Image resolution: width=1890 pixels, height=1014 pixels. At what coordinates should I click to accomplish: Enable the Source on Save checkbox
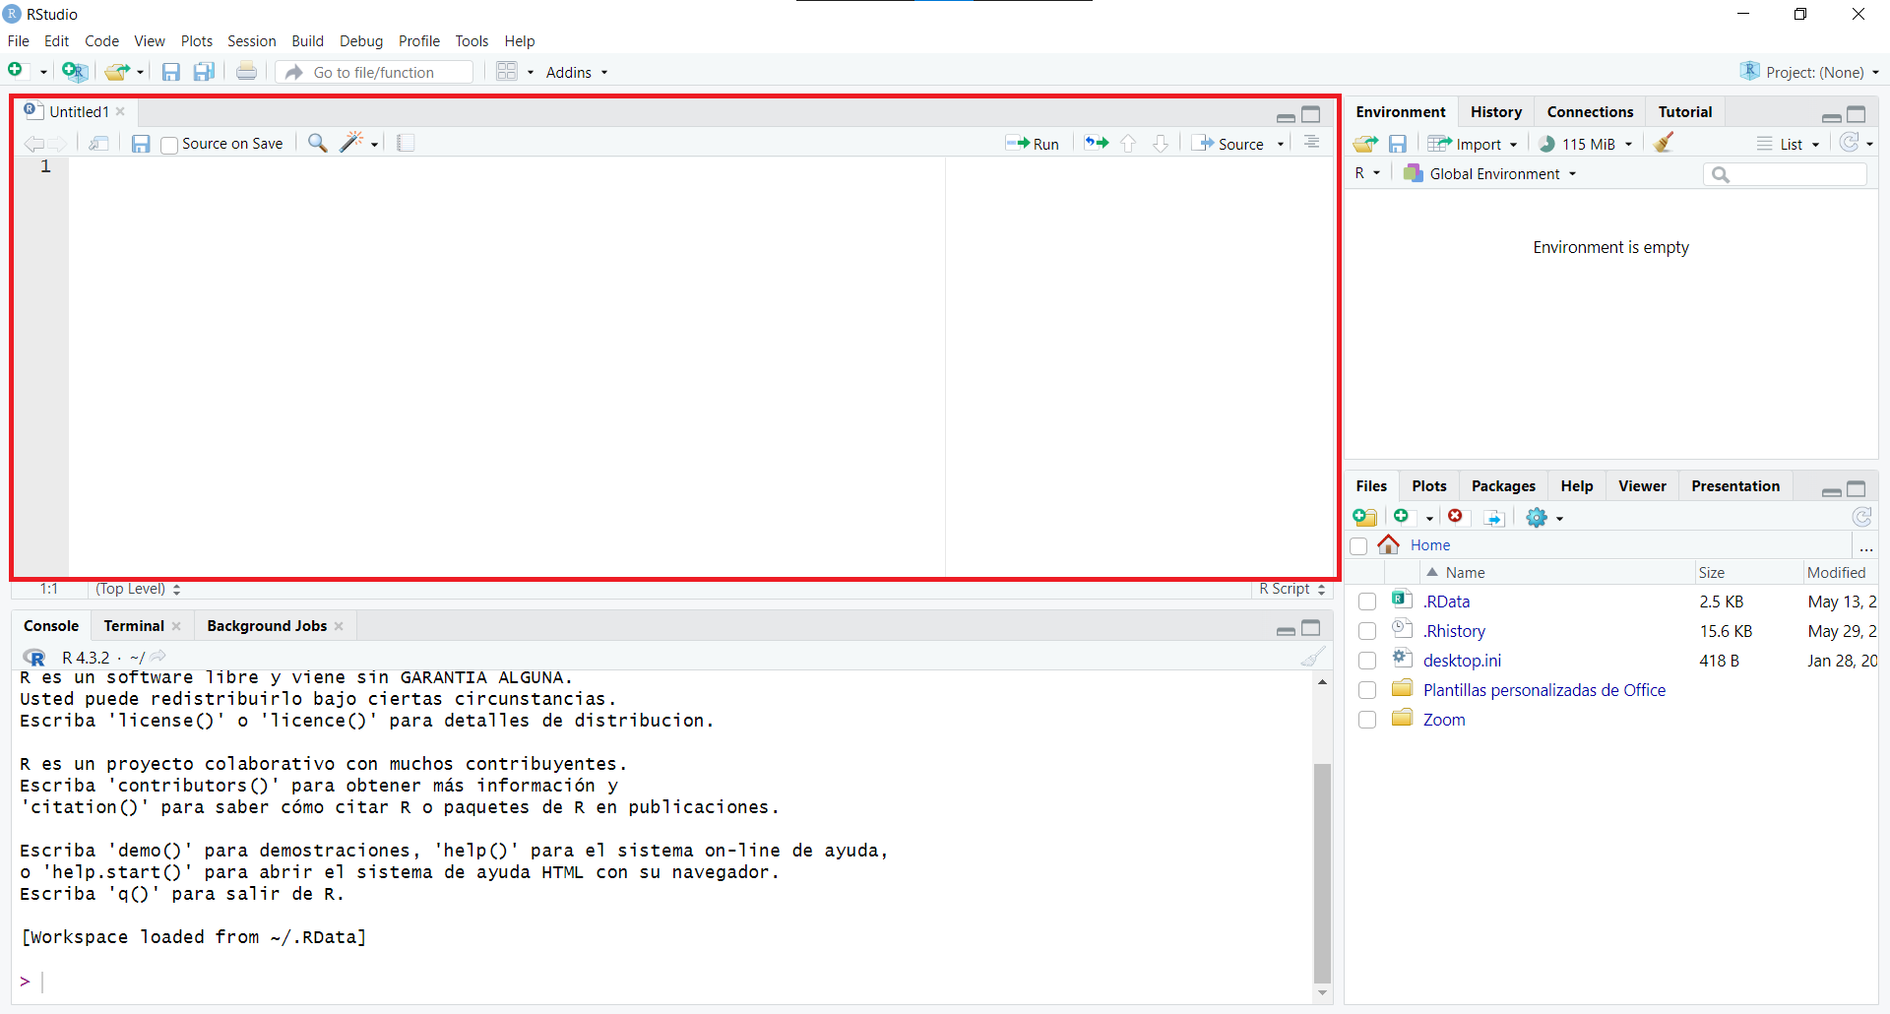pos(169,145)
